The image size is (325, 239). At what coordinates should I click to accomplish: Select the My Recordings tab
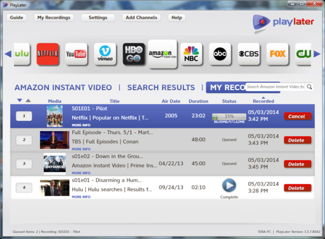click(x=226, y=87)
